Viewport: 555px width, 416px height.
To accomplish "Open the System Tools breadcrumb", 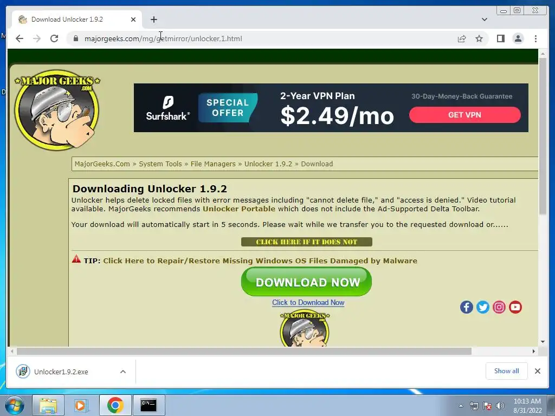I will 160,164.
